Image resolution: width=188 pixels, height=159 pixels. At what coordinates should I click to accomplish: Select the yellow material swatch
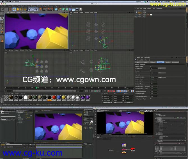click(x=64, y=97)
